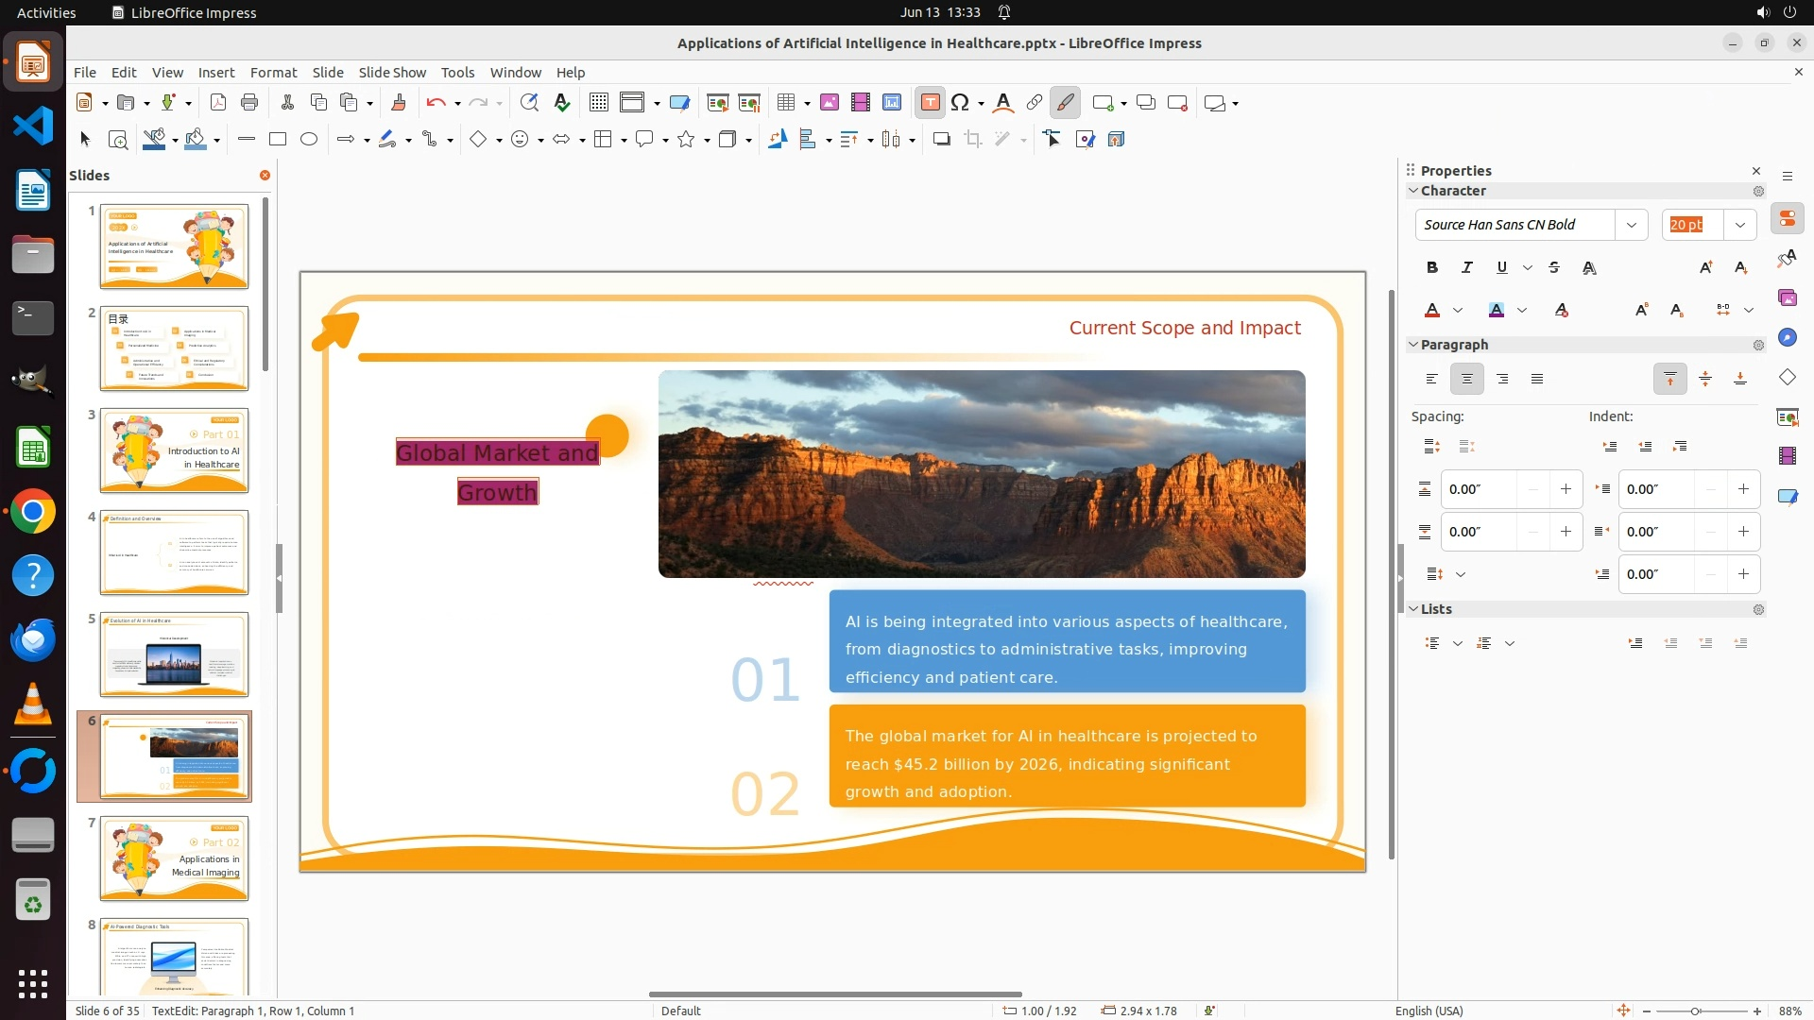Click the Display Grid icon

point(599,103)
